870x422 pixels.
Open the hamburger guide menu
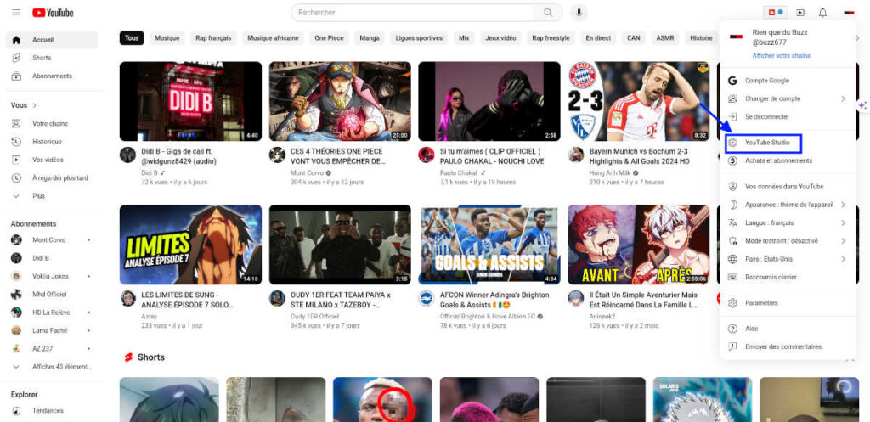pos(16,12)
